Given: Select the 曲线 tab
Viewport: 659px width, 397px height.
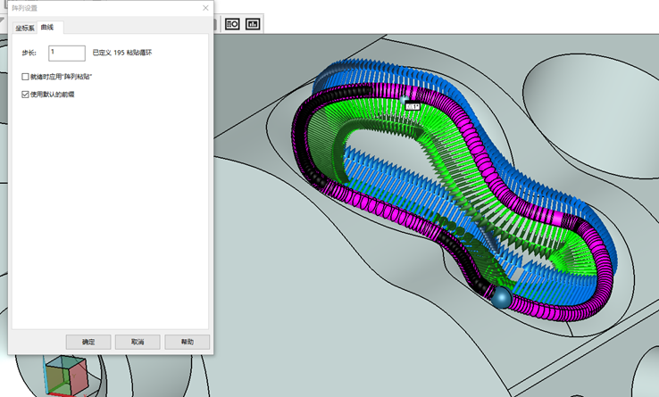Looking at the screenshot, I should [47, 28].
